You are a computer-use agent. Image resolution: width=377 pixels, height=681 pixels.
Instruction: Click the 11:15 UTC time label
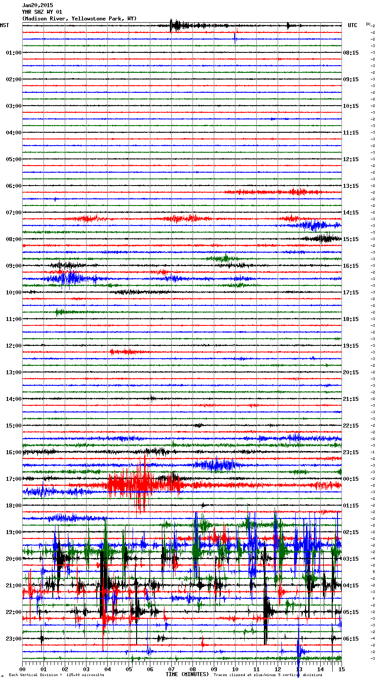[x=351, y=133]
